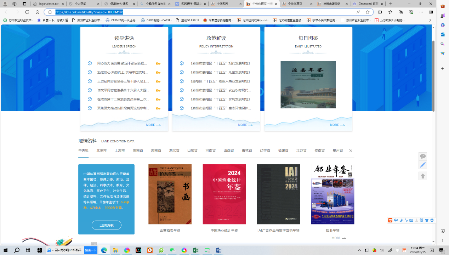Open Excel from the taskbar
Screen dimensions: 449x255
click(x=195, y=250)
